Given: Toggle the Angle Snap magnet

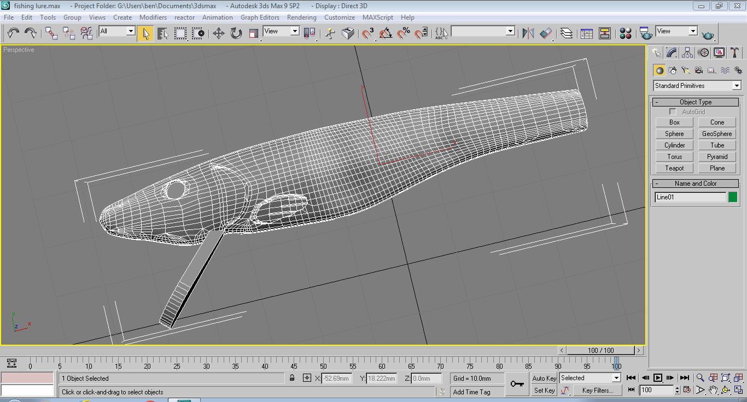Looking at the screenshot, I should [x=386, y=33].
